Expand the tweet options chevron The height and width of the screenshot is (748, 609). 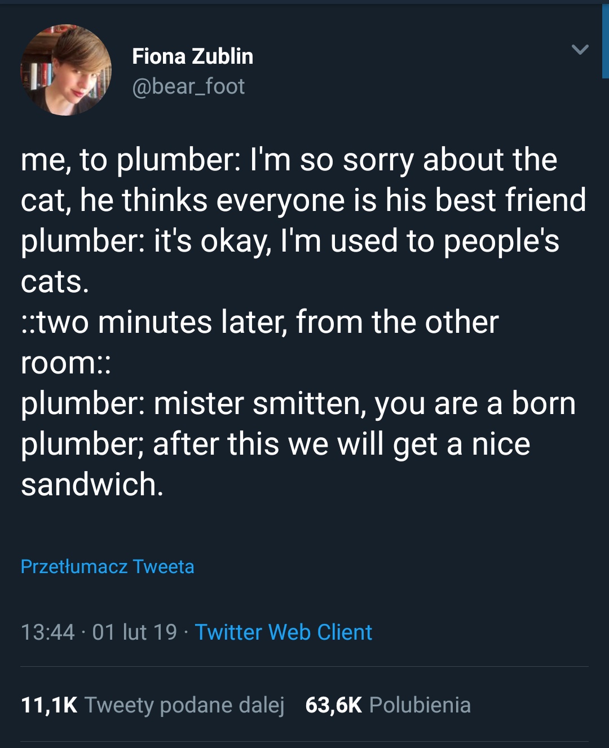[x=580, y=50]
